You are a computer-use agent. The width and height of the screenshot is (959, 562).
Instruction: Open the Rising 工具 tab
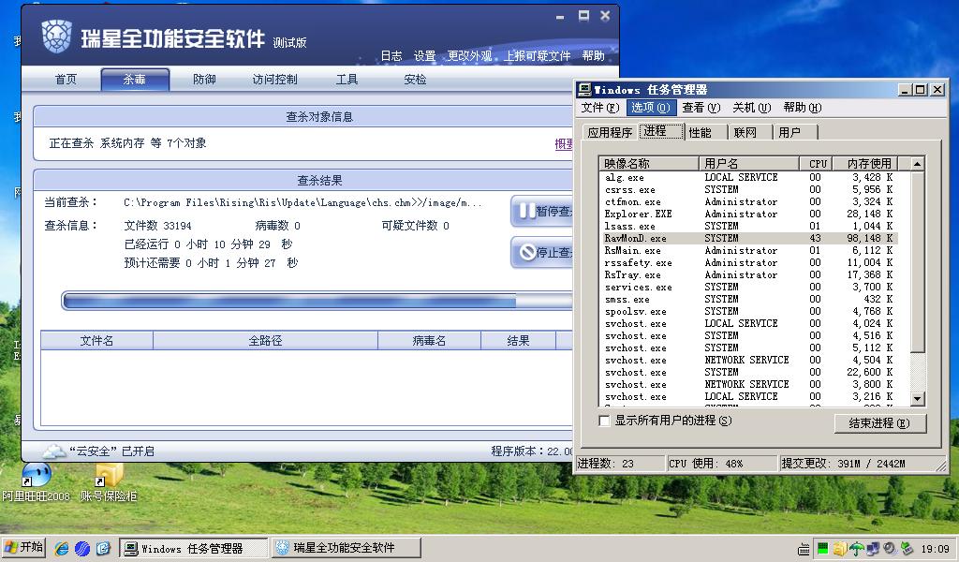[x=347, y=80]
